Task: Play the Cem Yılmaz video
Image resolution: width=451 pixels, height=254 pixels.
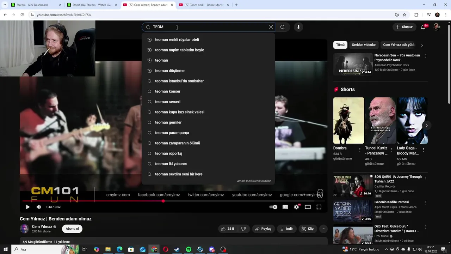Action: tap(28, 207)
